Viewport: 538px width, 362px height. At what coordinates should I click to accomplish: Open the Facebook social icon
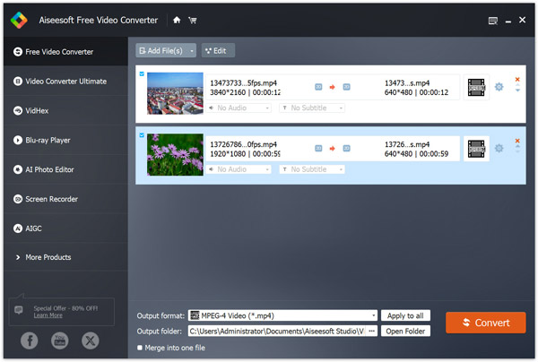[x=30, y=340]
